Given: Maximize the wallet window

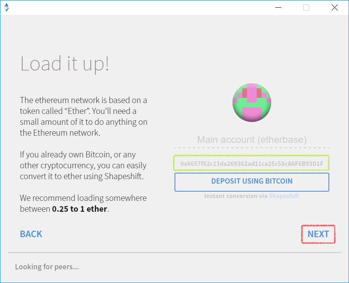Looking at the screenshot, I should coord(306,8).
